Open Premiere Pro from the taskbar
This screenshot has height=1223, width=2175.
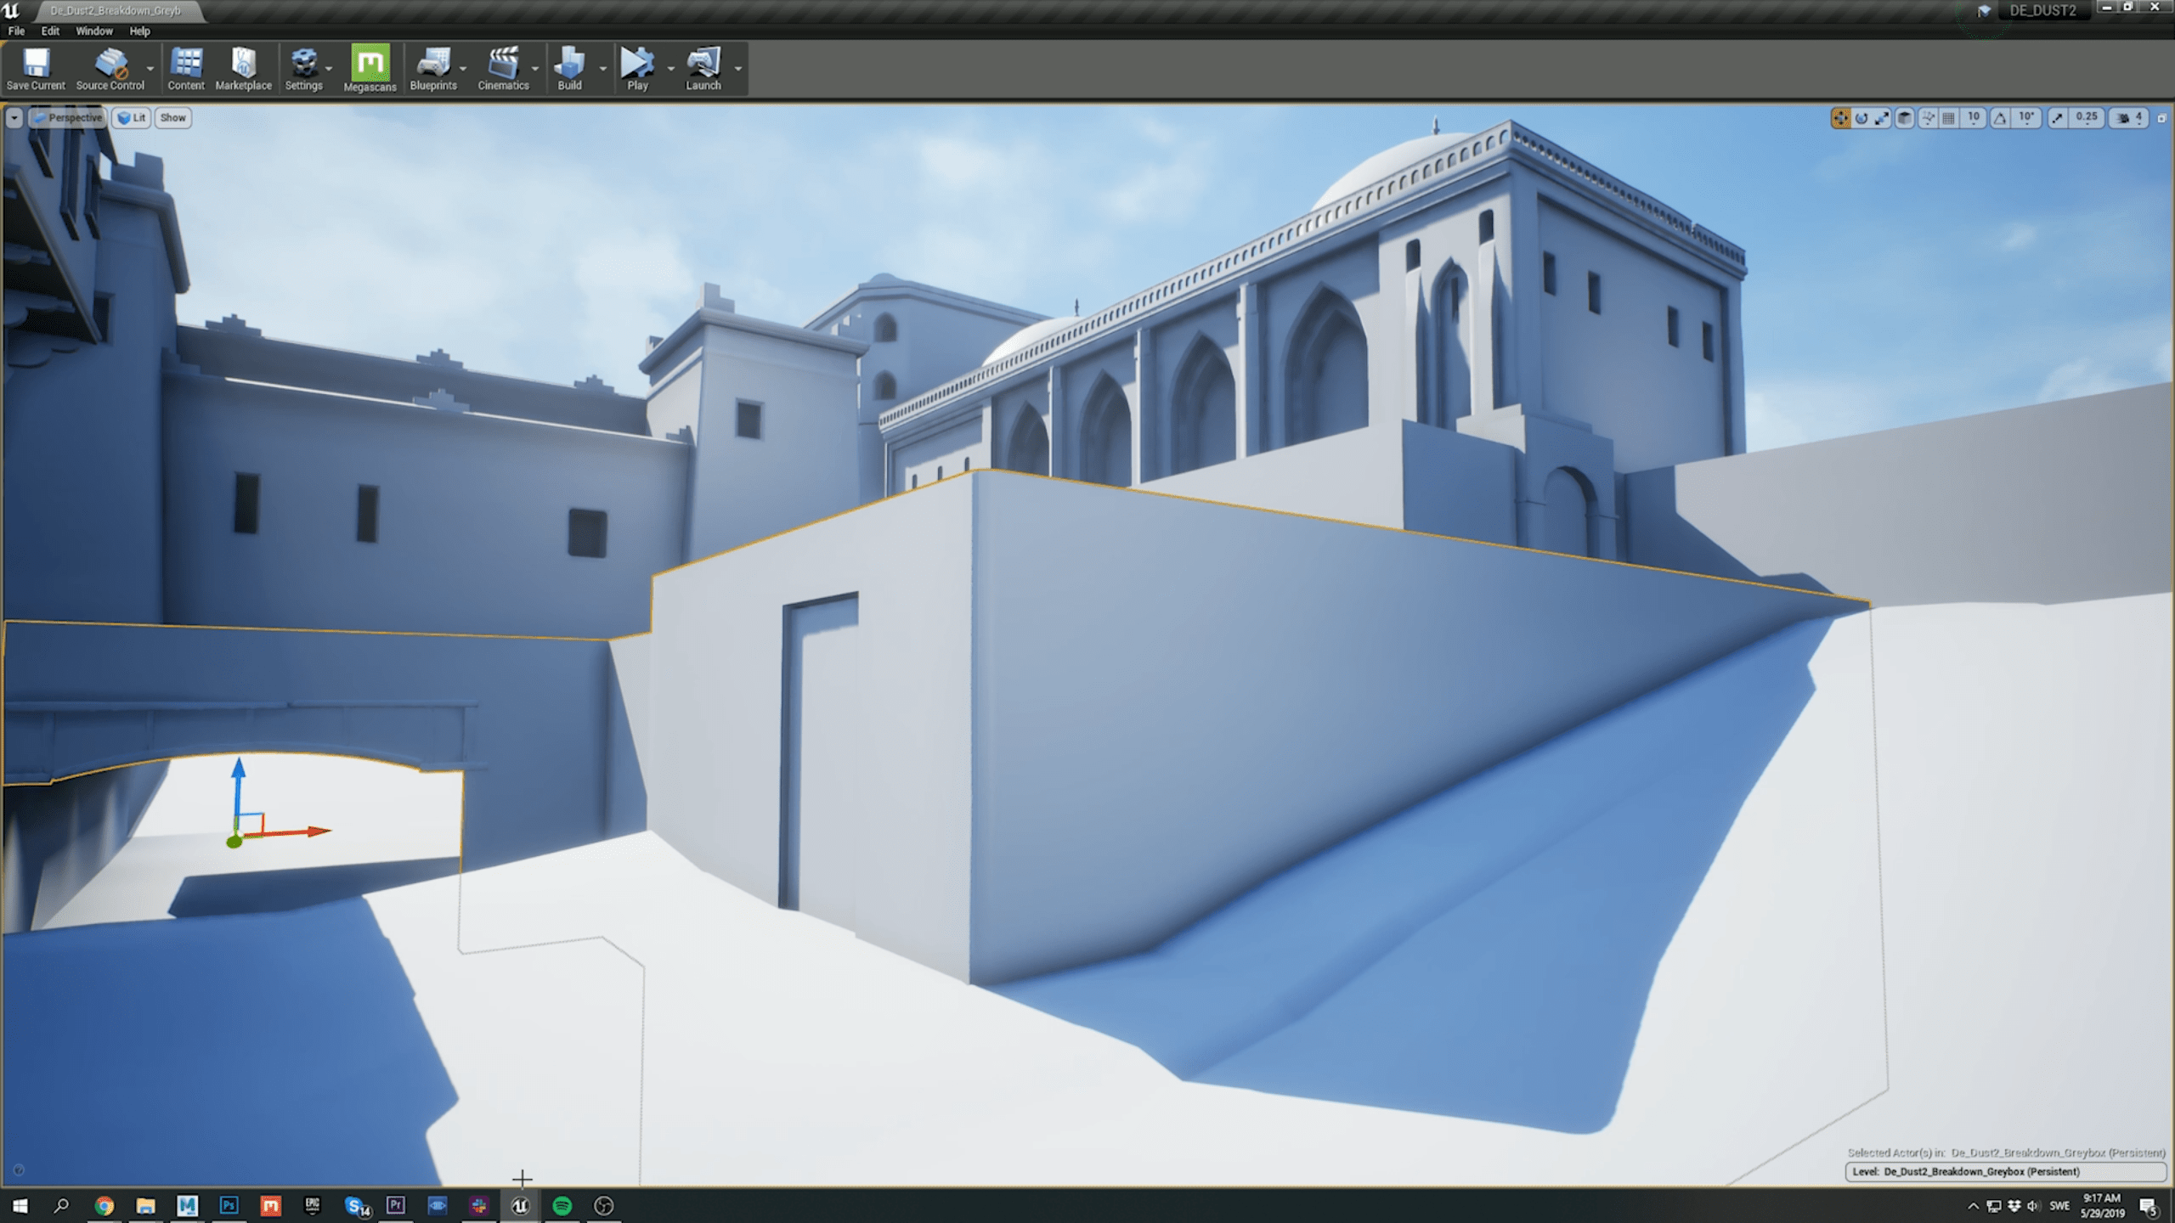click(x=395, y=1205)
